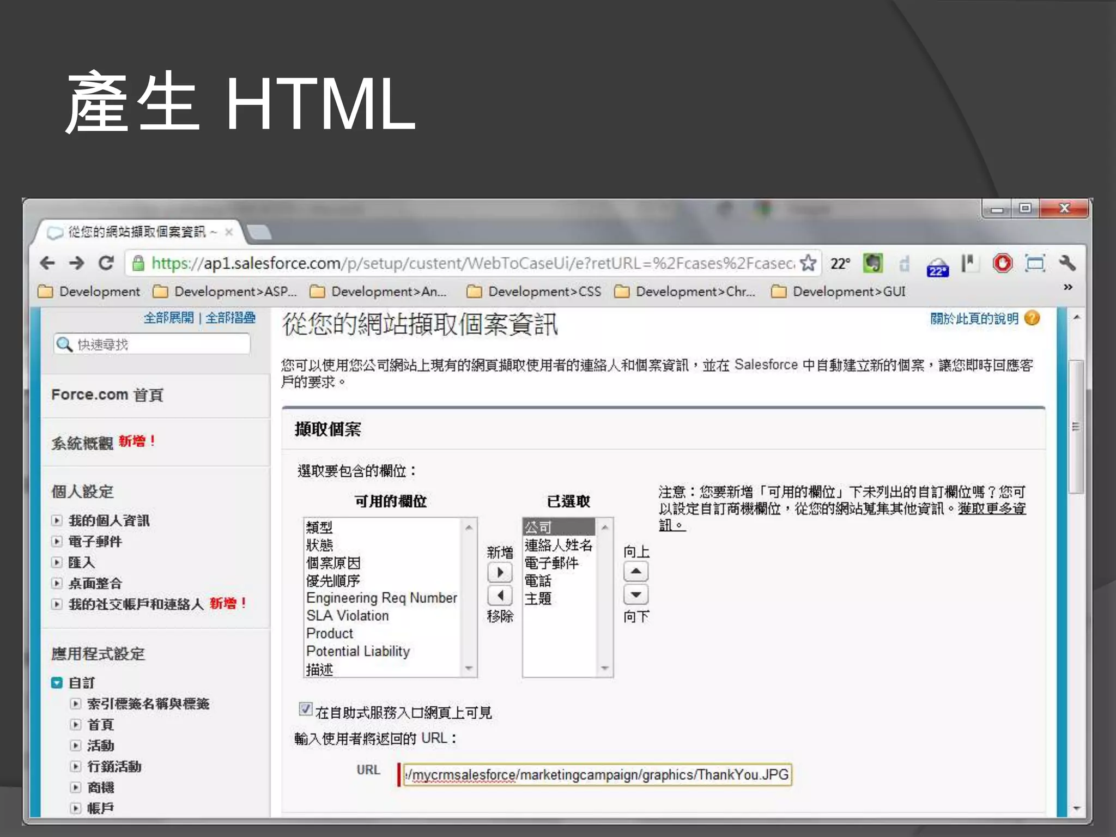
Task: Open 系統概觀 in the sidebar
Action: point(82,443)
